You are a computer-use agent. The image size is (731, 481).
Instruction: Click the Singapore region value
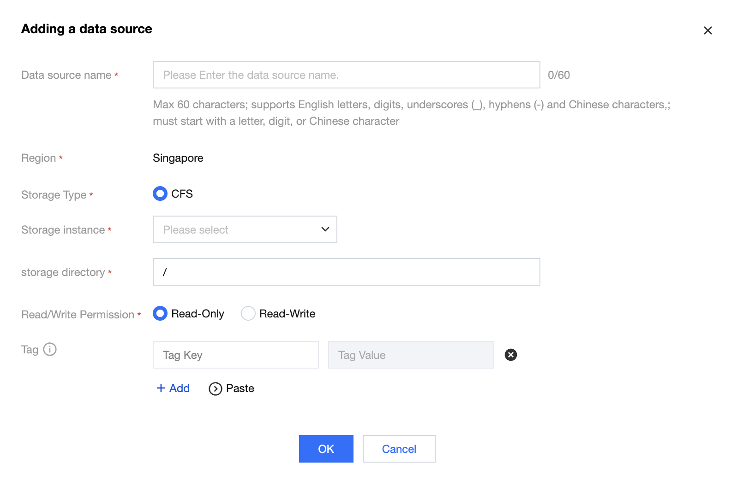click(178, 158)
